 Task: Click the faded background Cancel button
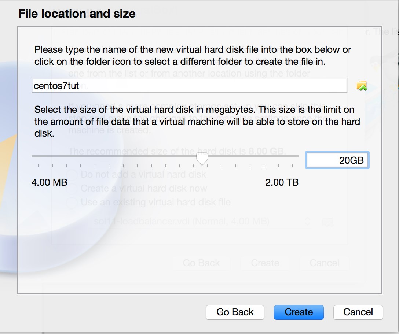[324, 263]
